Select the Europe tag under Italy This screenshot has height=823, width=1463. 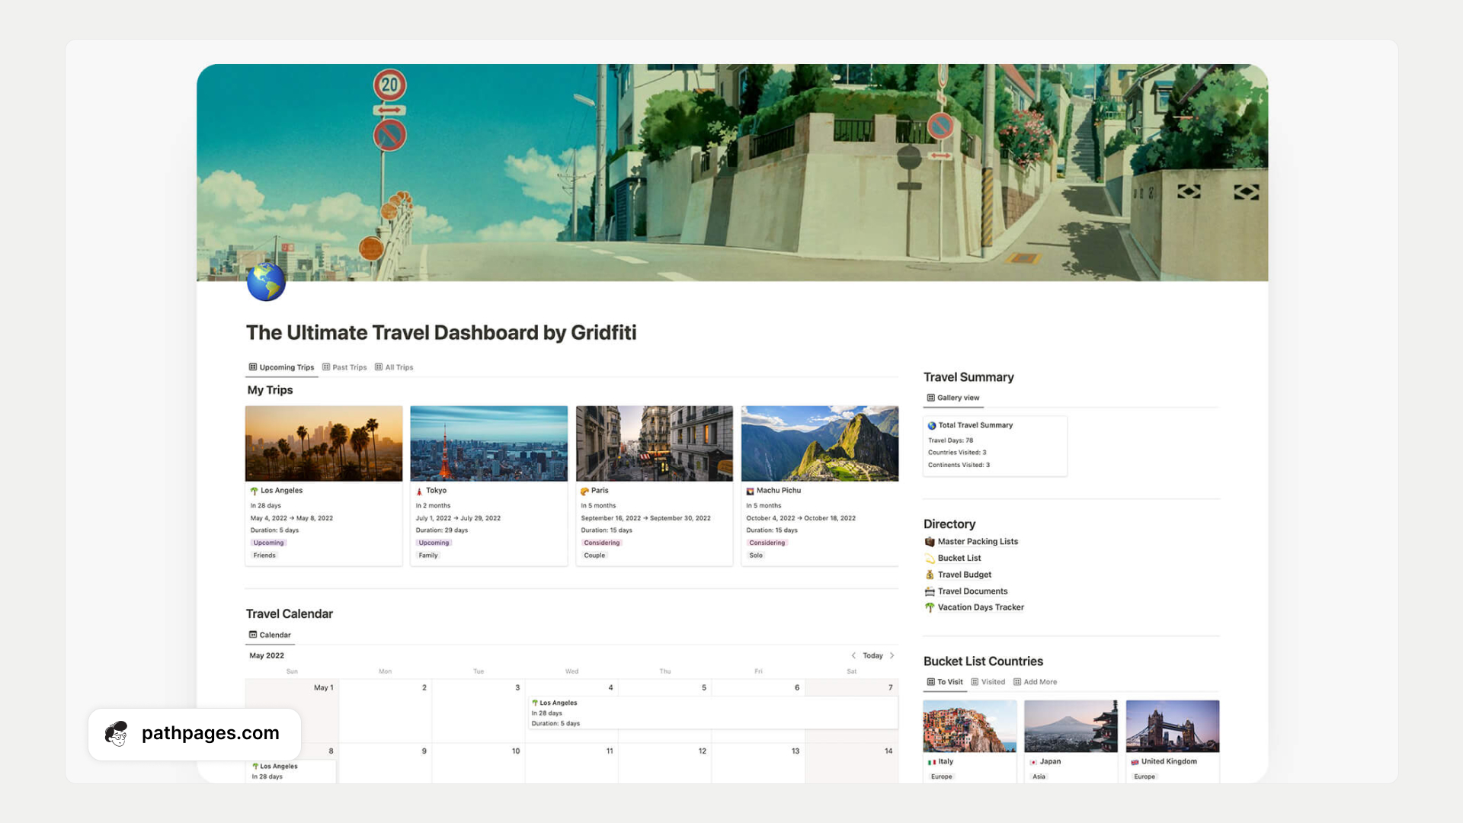tap(941, 777)
